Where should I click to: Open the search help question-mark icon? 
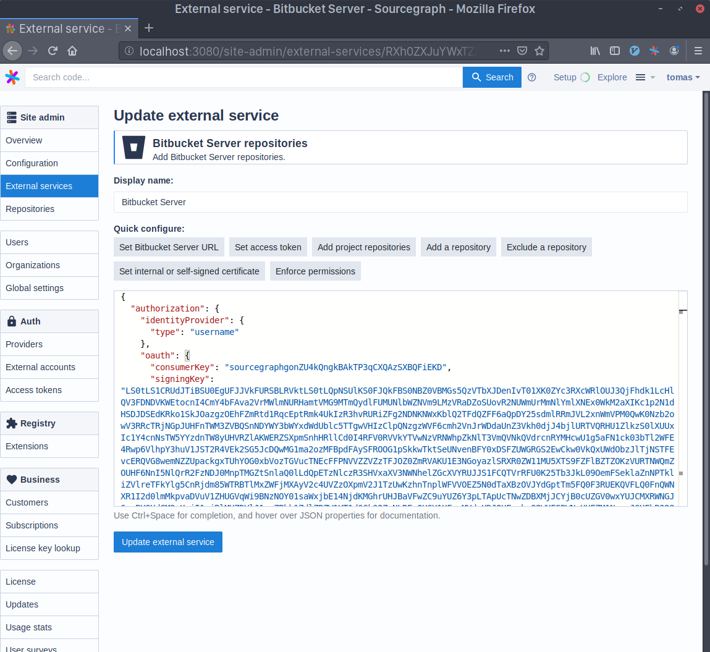(532, 77)
